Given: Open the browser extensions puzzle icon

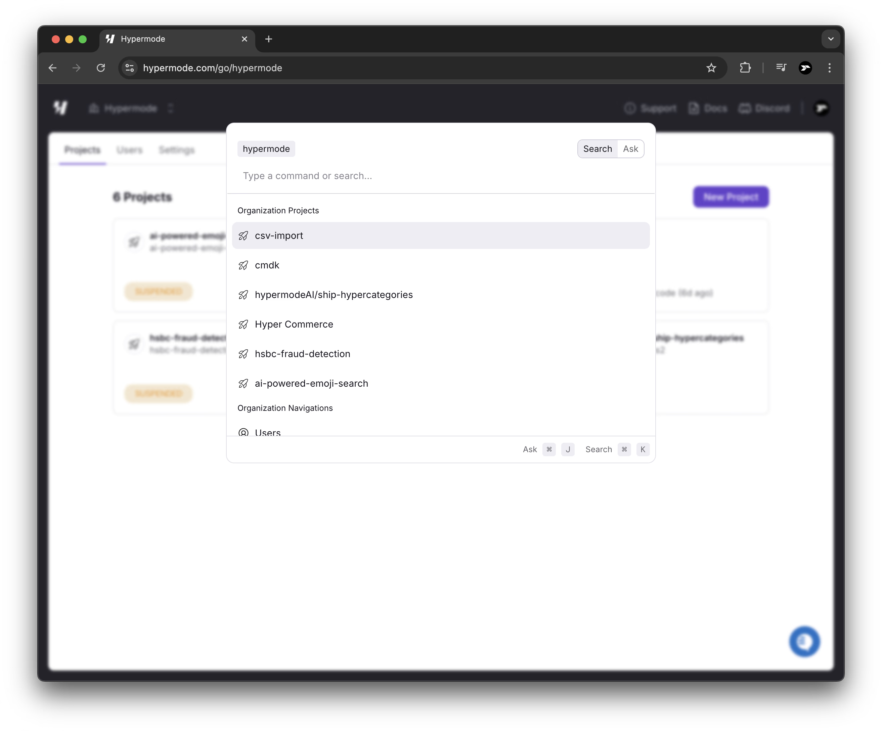Looking at the screenshot, I should [746, 68].
